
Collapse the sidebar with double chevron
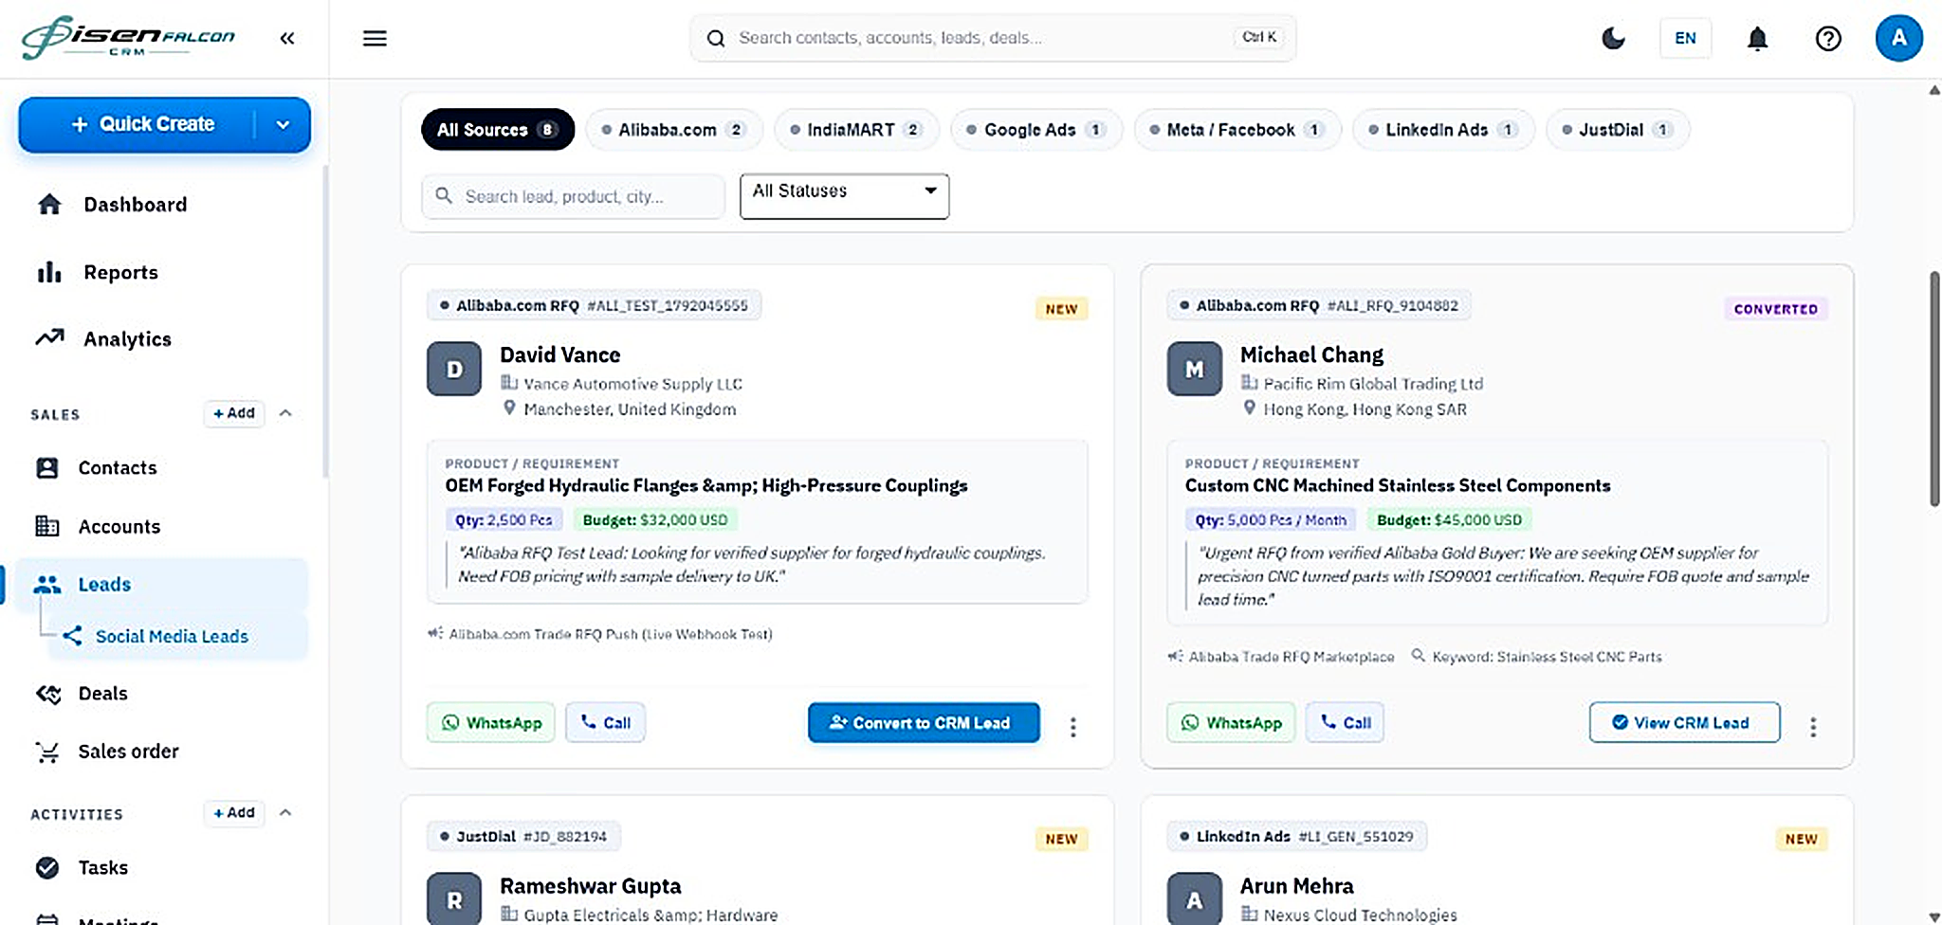point(287,38)
